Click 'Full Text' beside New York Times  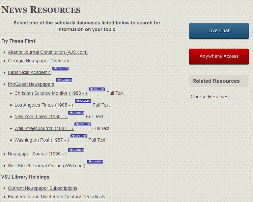pyautogui.click(x=95, y=117)
